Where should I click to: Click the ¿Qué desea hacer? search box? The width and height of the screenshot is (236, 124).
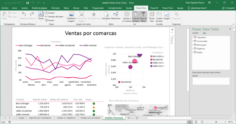tap(197, 8)
